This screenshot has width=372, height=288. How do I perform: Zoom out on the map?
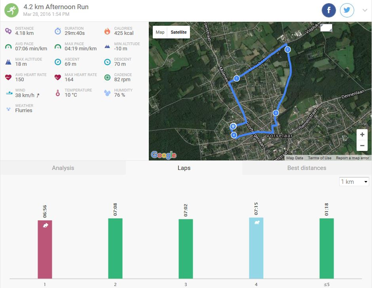tap(362, 146)
